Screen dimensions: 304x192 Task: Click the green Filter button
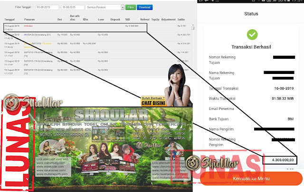[x=131, y=8]
